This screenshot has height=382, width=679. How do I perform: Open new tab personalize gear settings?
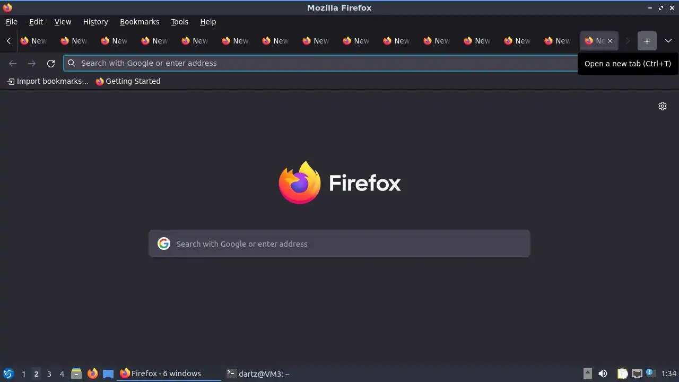click(x=663, y=106)
